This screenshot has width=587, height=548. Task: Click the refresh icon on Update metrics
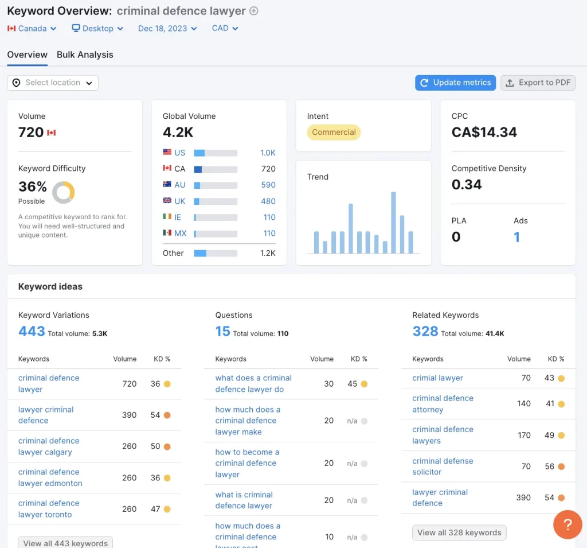(x=424, y=83)
